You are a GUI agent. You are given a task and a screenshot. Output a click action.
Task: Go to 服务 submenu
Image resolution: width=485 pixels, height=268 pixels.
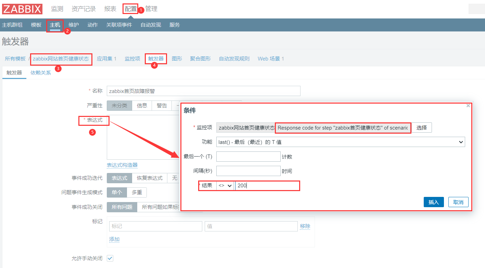point(175,25)
